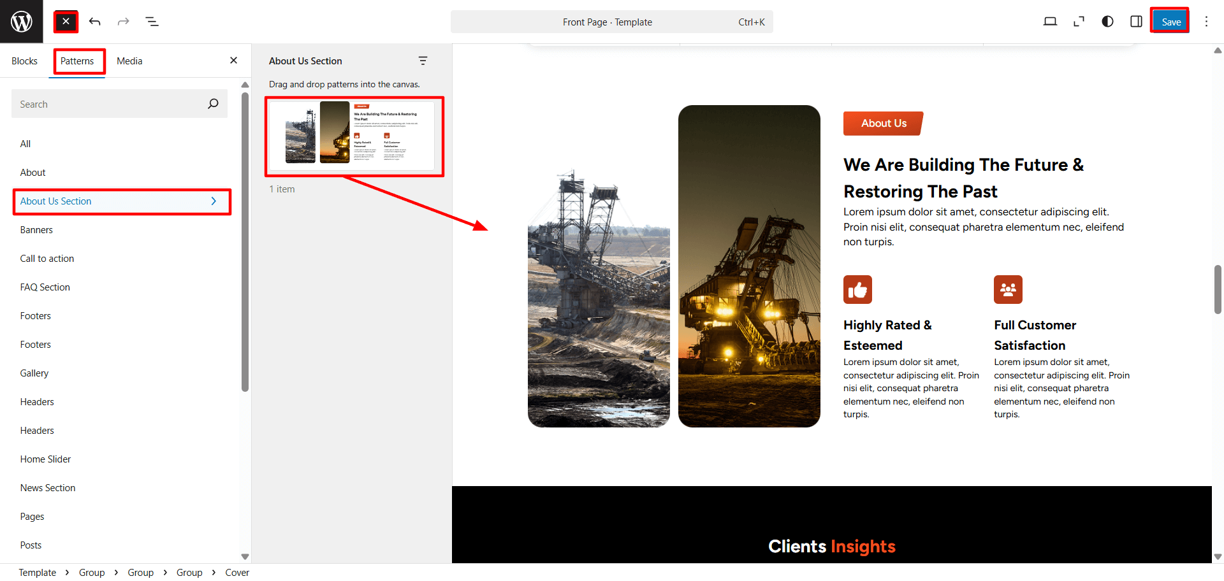
Task: Close the inserter panel with X
Action: point(233,61)
